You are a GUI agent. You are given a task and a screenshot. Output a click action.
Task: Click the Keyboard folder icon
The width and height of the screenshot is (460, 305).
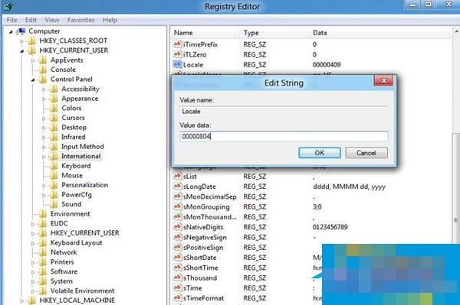coord(54,166)
